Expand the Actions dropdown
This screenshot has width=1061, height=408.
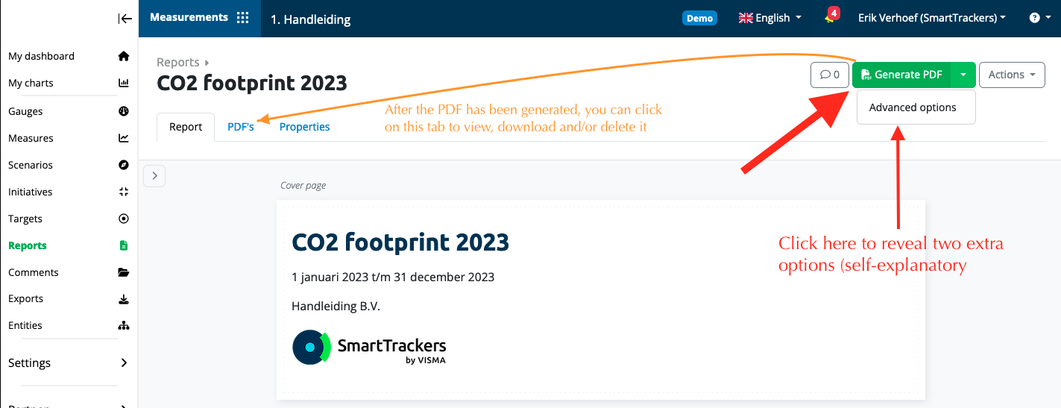[1012, 75]
